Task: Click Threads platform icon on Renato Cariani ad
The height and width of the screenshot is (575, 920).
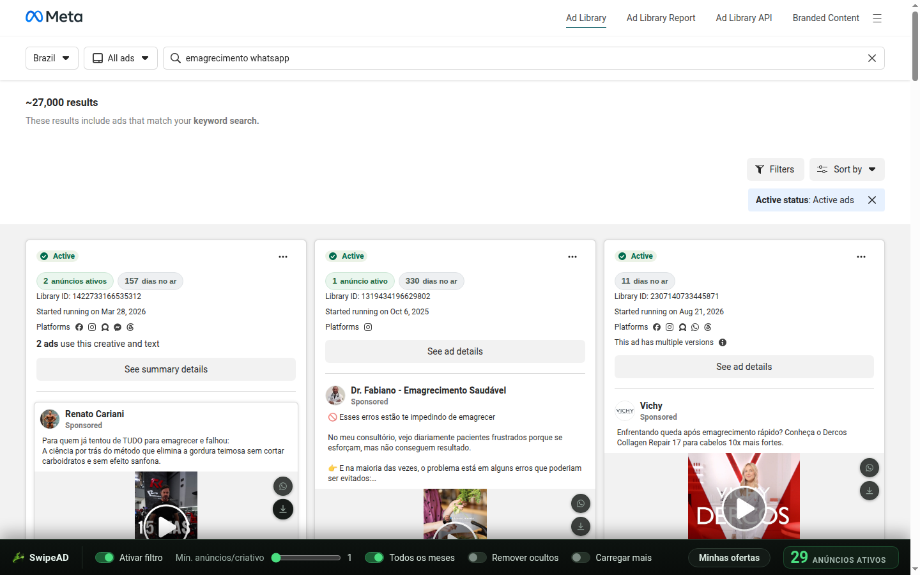Action: [x=130, y=327]
